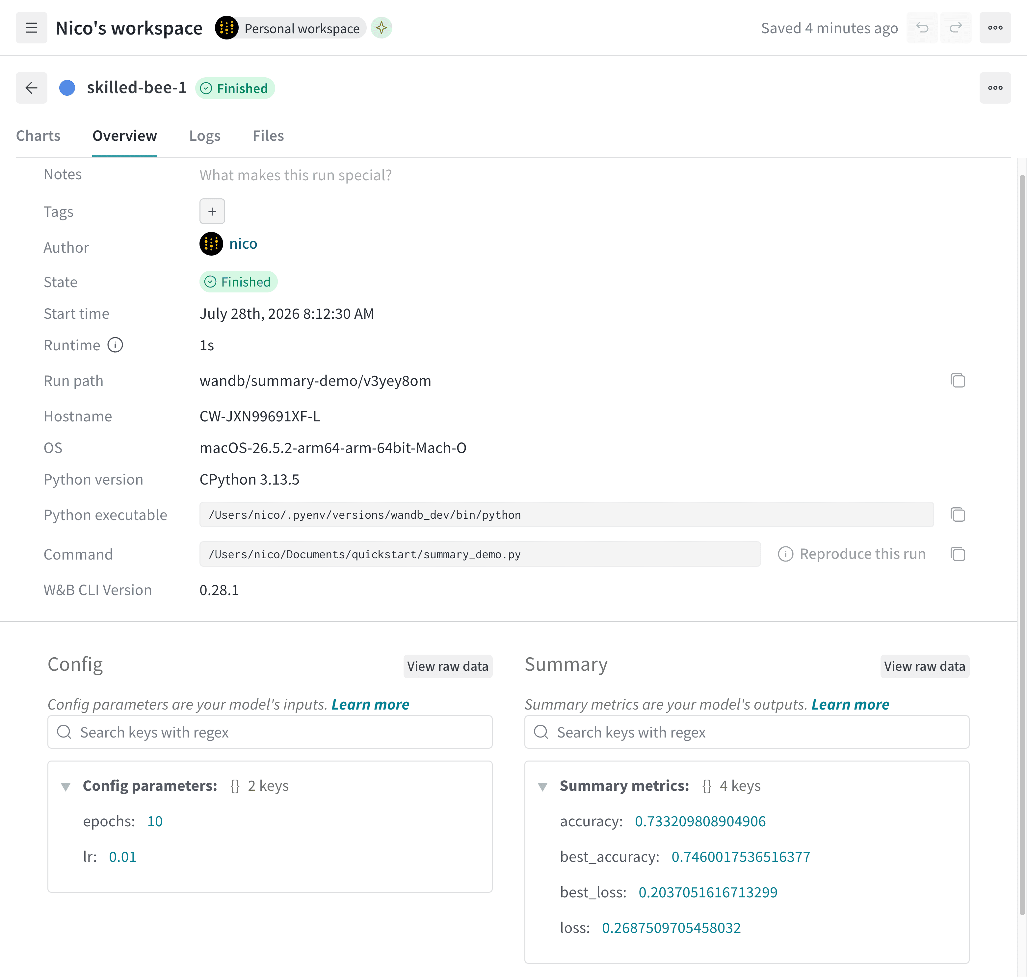
Task: Add a tag with the plus button
Action: point(212,211)
